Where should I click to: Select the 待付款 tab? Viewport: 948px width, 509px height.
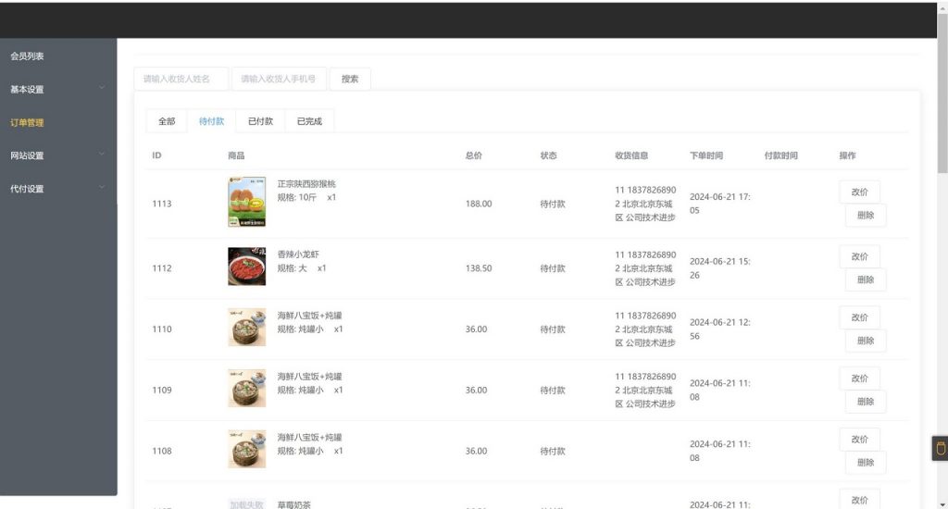[x=211, y=121]
